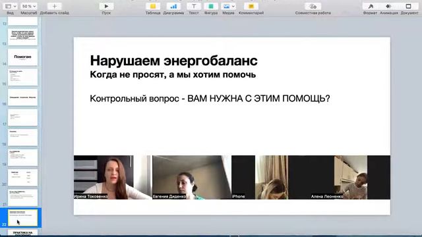Open the View (Вид) options button

tap(11, 6)
